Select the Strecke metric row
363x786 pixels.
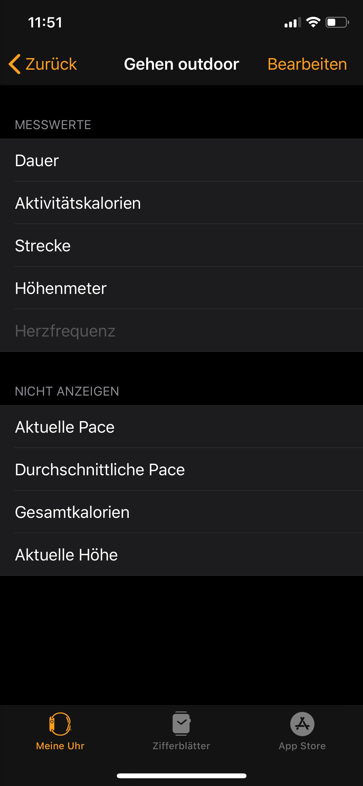(181, 246)
